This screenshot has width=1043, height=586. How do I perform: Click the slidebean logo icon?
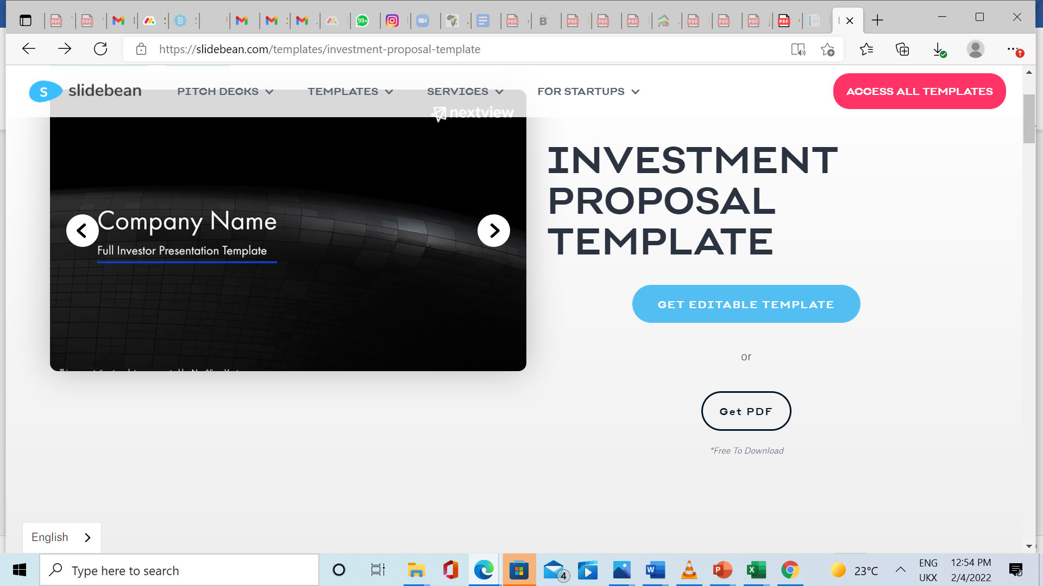click(44, 92)
